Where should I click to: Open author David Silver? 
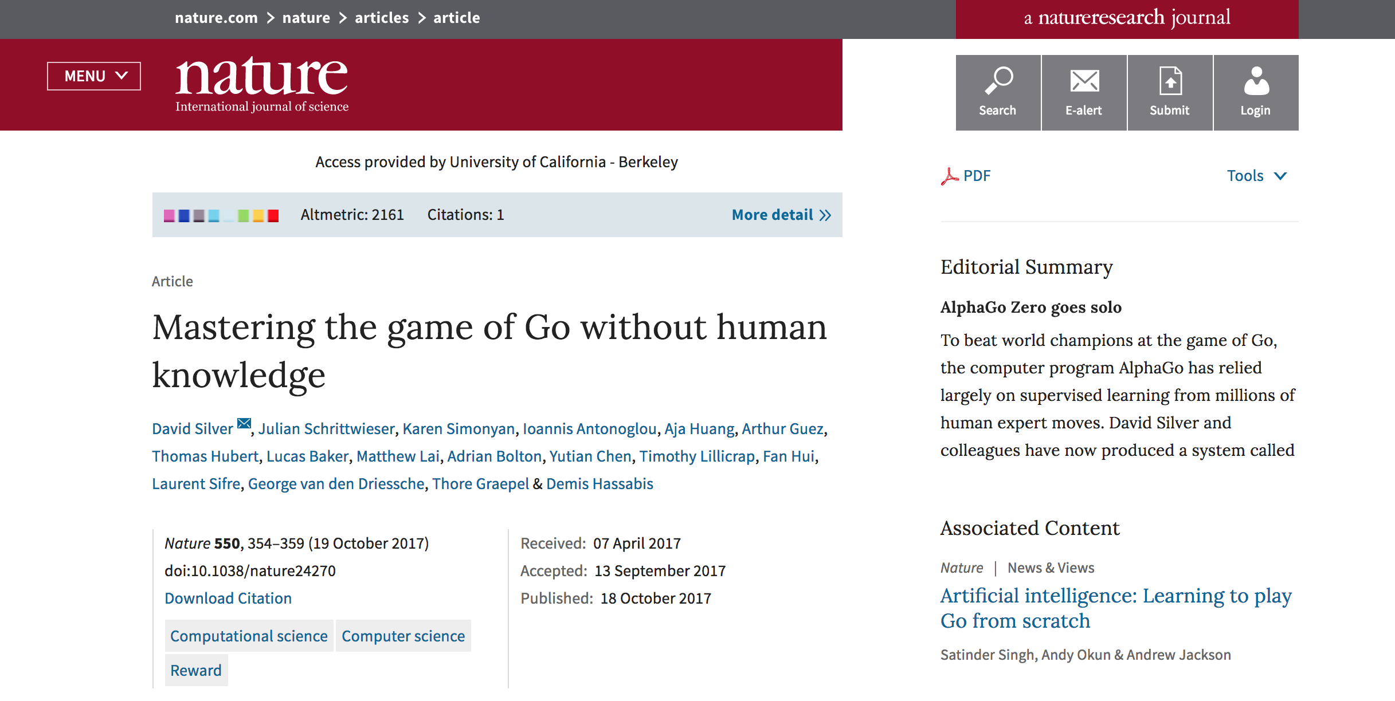pyautogui.click(x=193, y=429)
